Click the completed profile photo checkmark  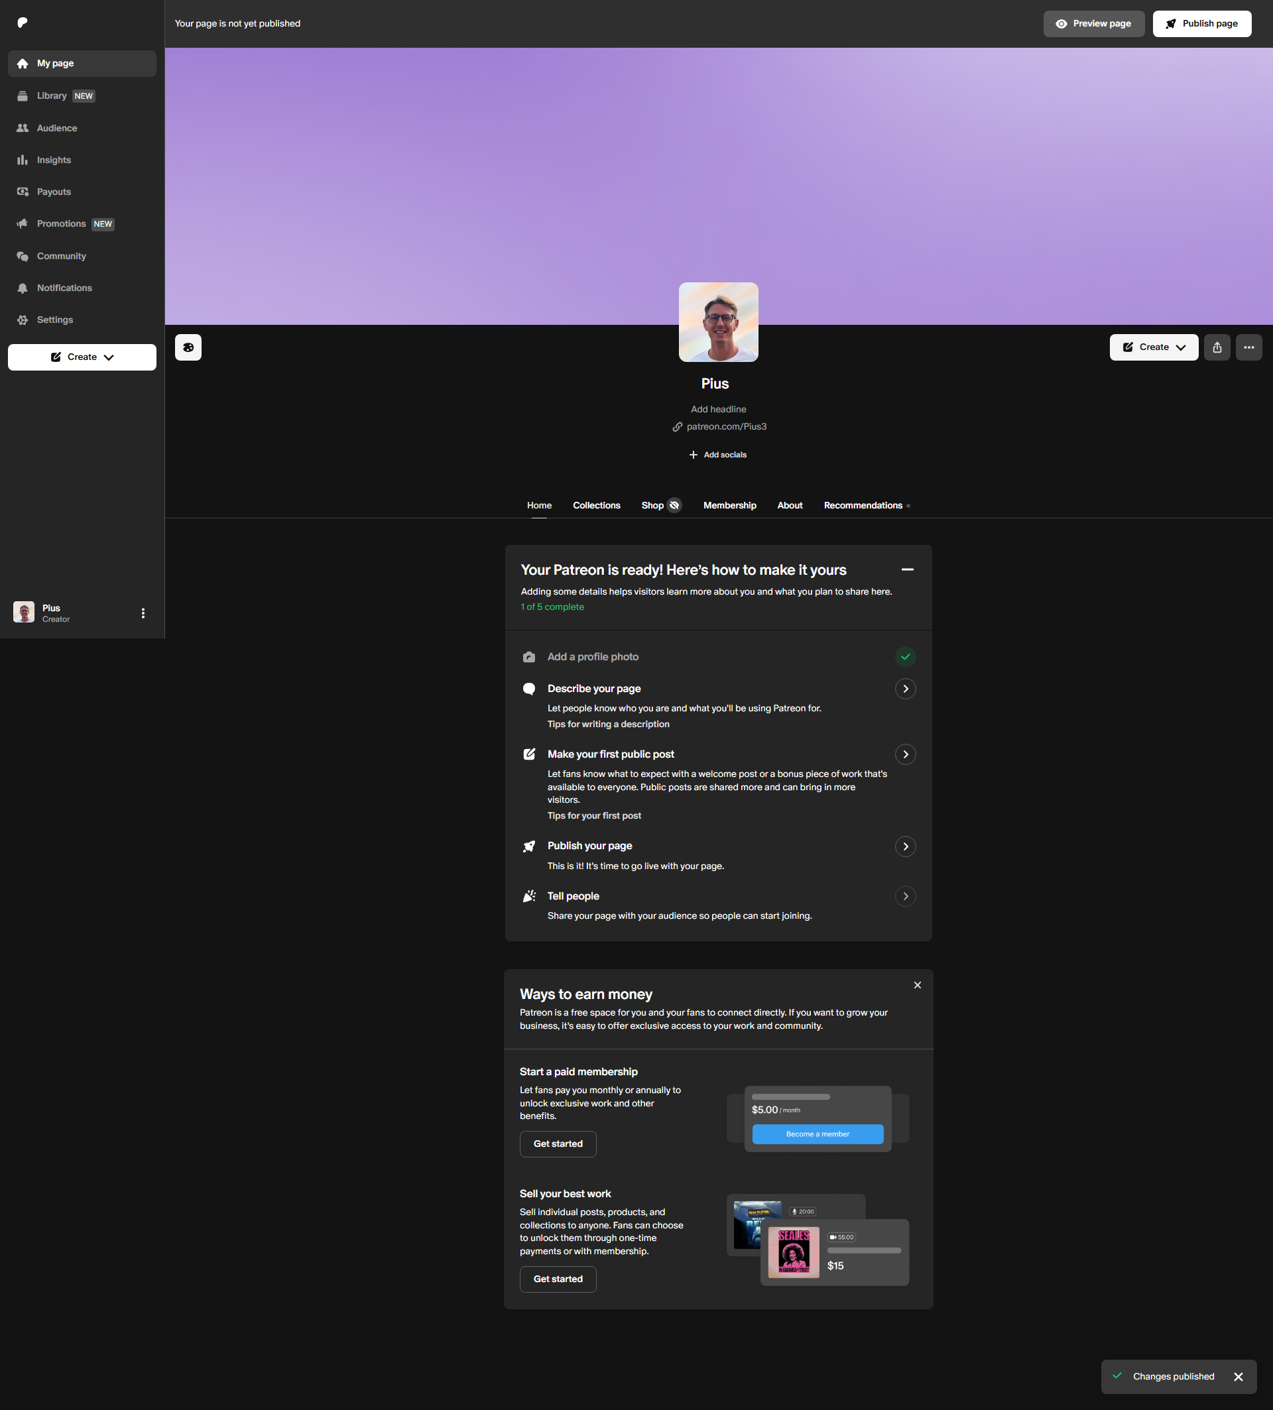[x=905, y=657]
